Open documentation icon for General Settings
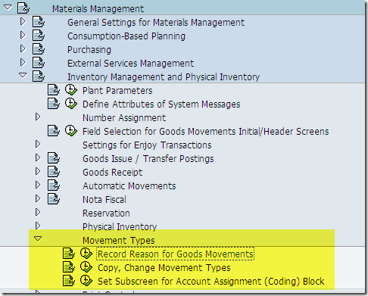Screen dimensions: 368x296 39,22
